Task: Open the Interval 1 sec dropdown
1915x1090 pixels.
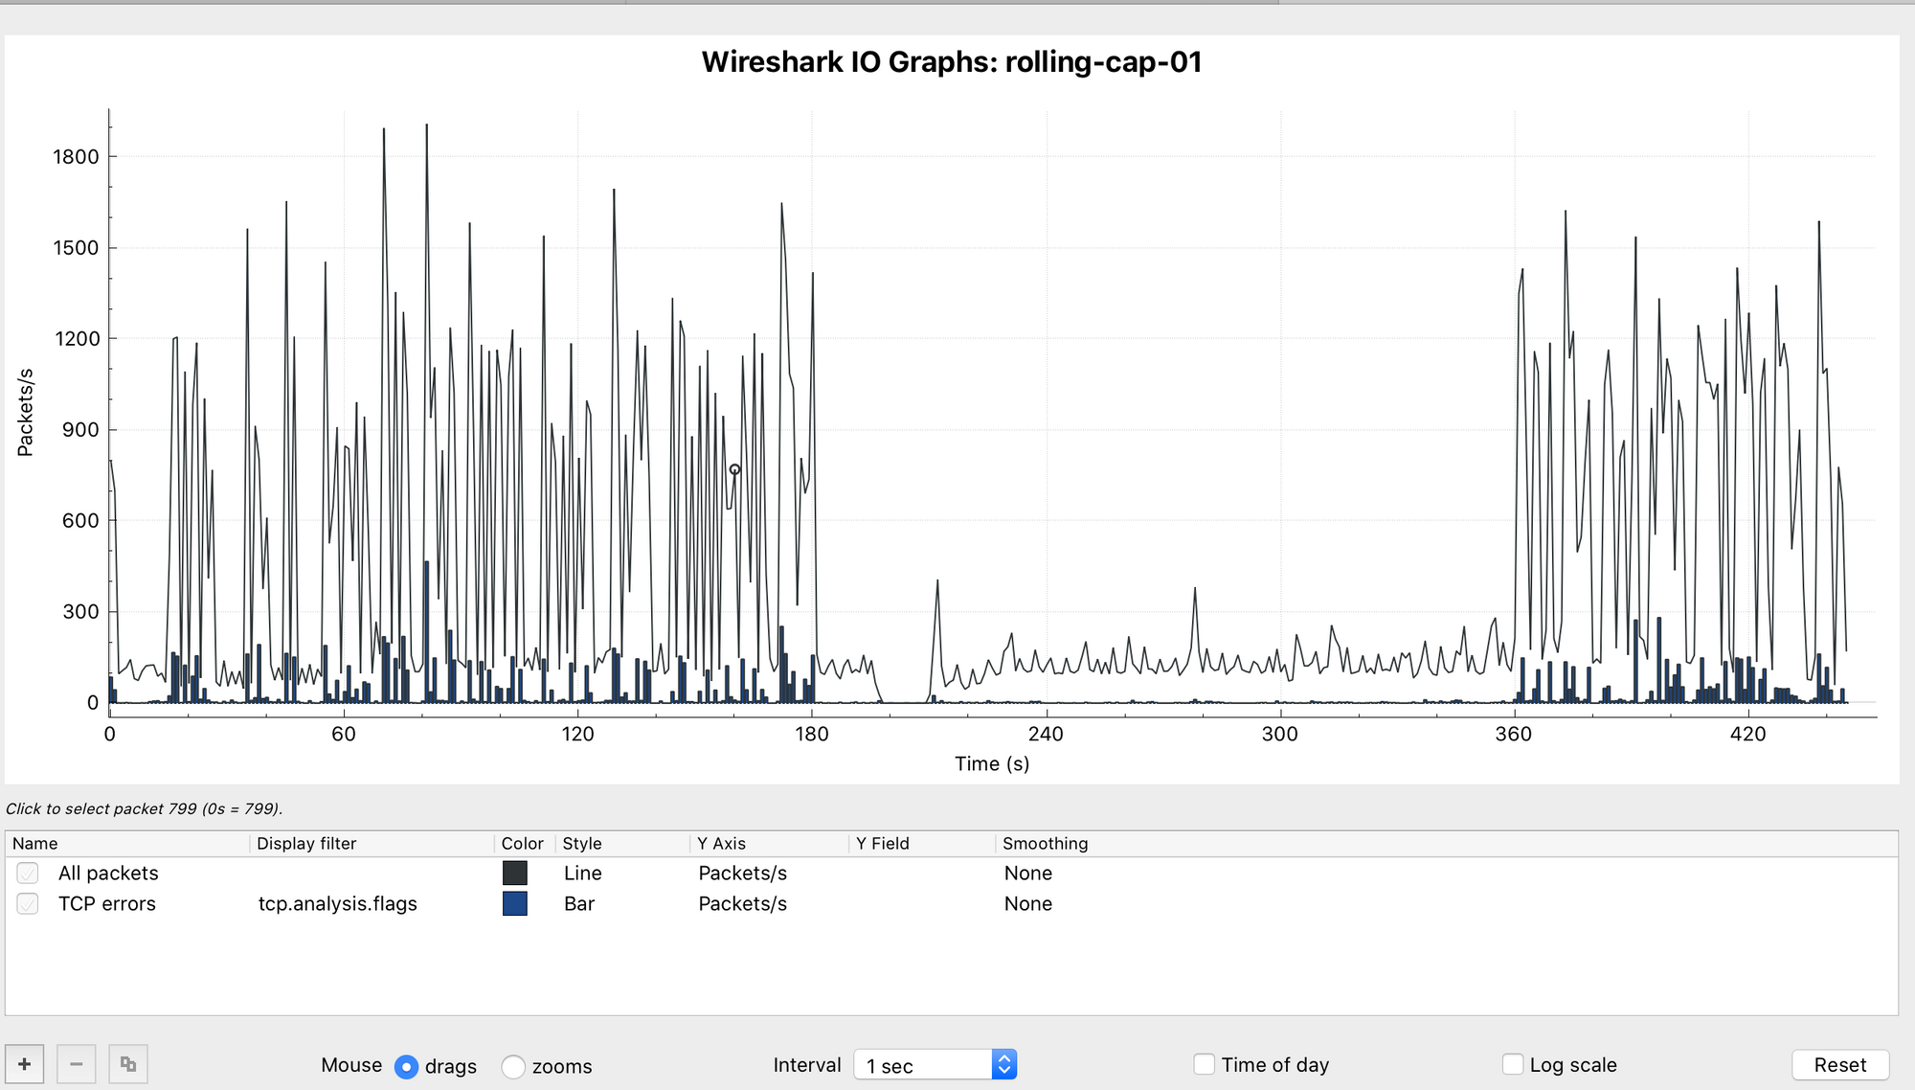Action: coord(935,1065)
